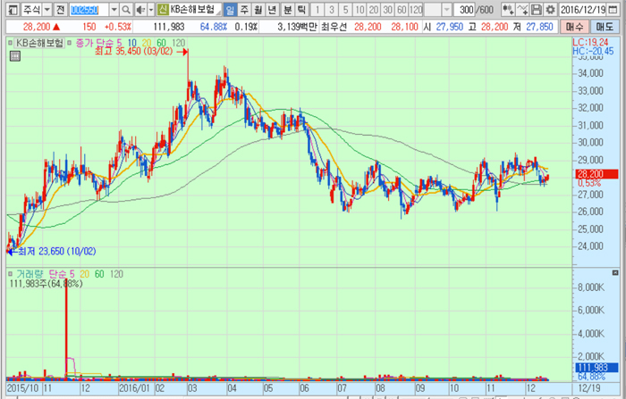Toggle the 거래량 volume legend checkbox

tap(10, 273)
